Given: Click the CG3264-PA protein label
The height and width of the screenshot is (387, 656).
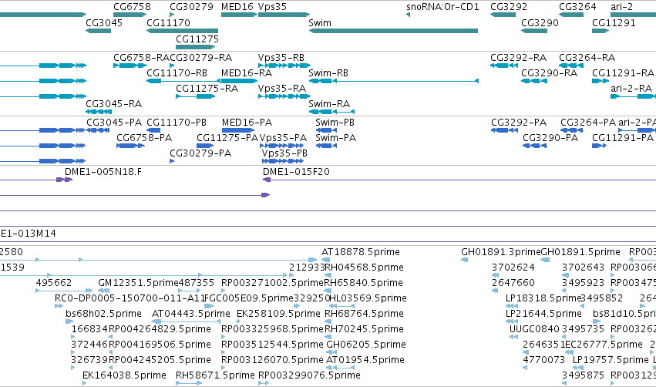Looking at the screenshot, I should click(x=588, y=122).
